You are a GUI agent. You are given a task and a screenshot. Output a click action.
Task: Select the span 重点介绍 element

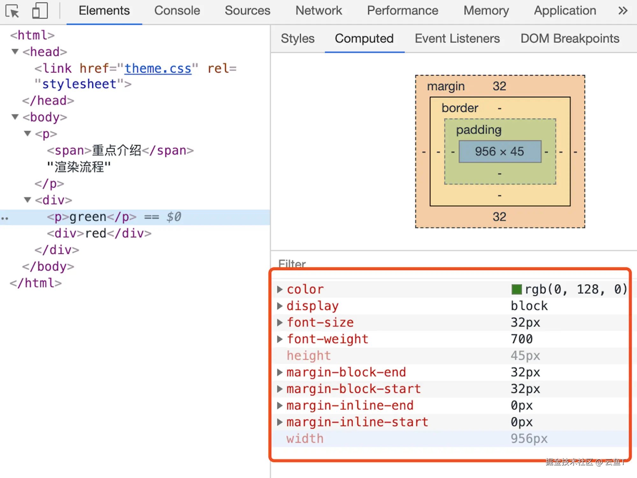coord(120,150)
